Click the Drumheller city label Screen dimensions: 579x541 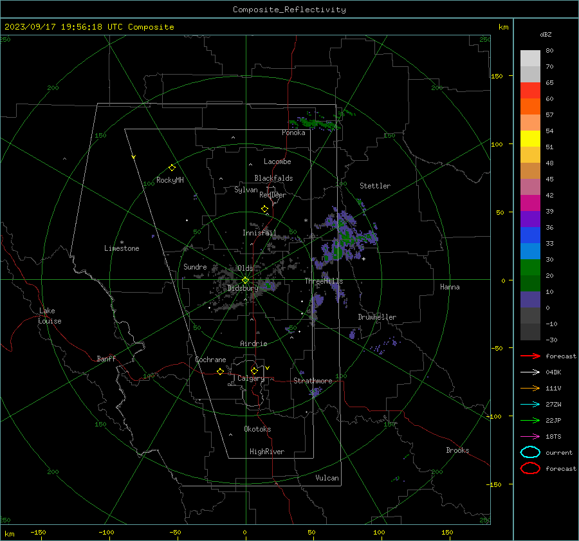[x=377, y=317]
